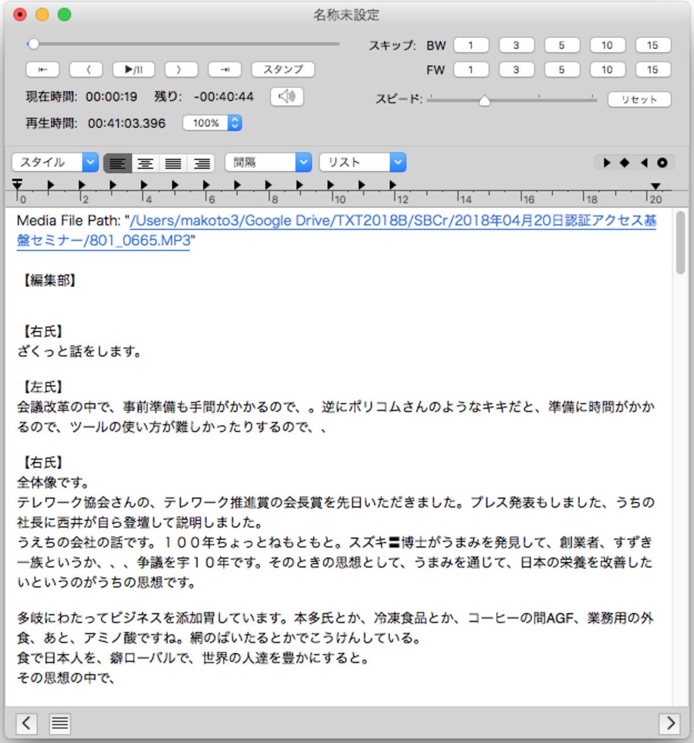
Task: Click the tab stop marker at ruler 2
Action: click(x=82, y=185)
